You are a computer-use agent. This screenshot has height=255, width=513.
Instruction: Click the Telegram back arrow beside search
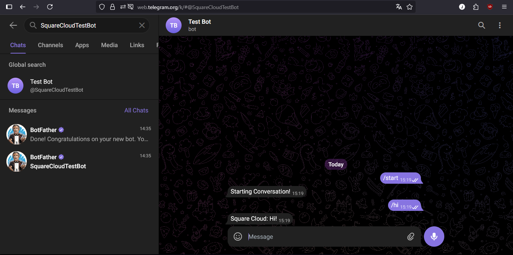(13, 25)
